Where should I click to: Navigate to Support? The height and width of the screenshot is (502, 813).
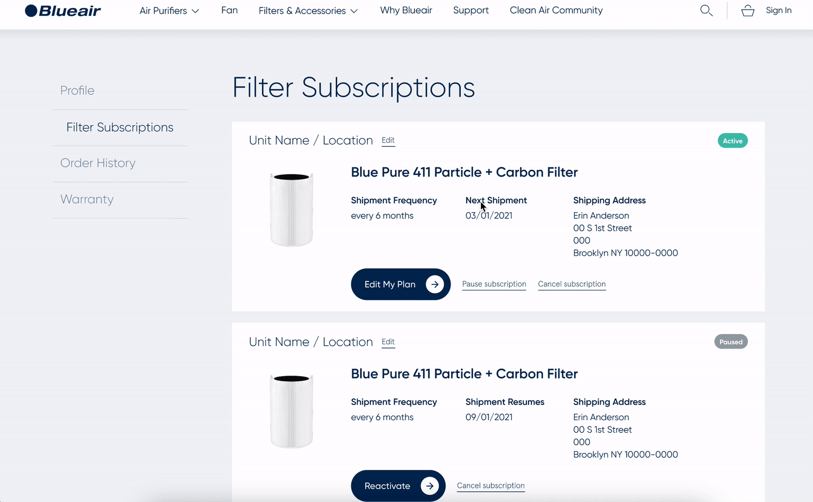[x=471, y=10]
